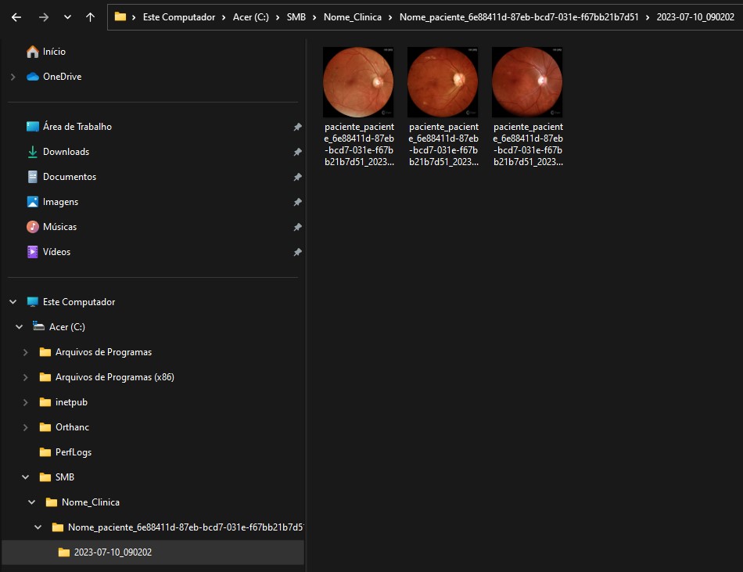Screen dimensions: 743x572
Task: Select '2023-07-10_090202' in the address breadcrumb
Action: click(x=695, y=17)
